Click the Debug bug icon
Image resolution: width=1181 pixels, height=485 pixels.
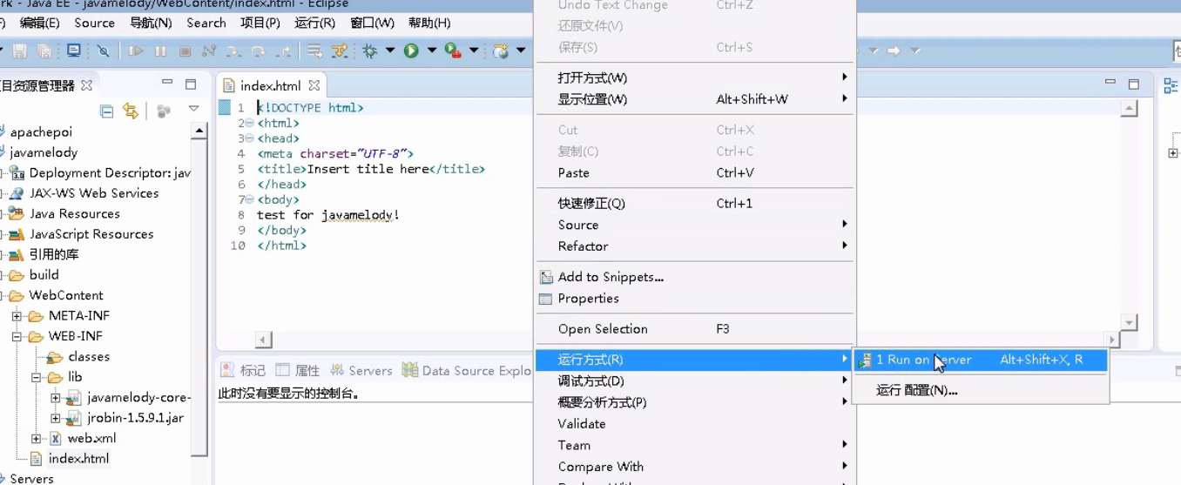(x=370, y=51)
